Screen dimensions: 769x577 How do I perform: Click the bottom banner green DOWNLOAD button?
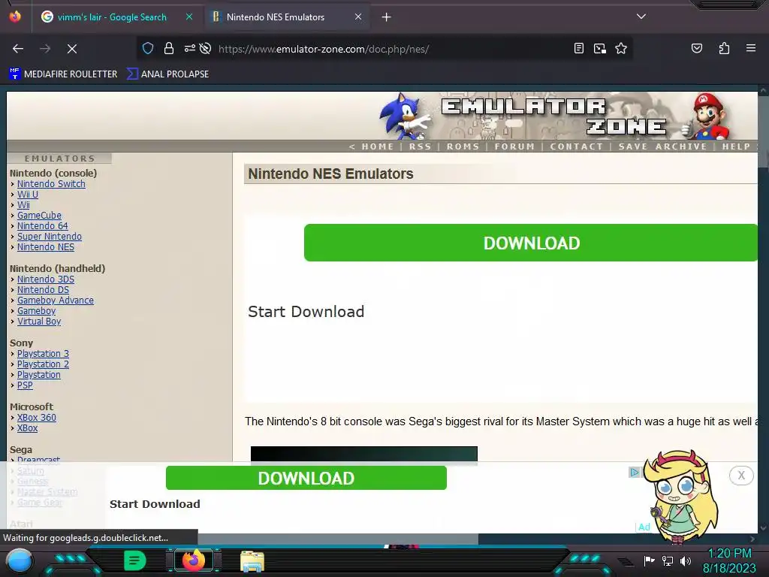click(306, 478)
